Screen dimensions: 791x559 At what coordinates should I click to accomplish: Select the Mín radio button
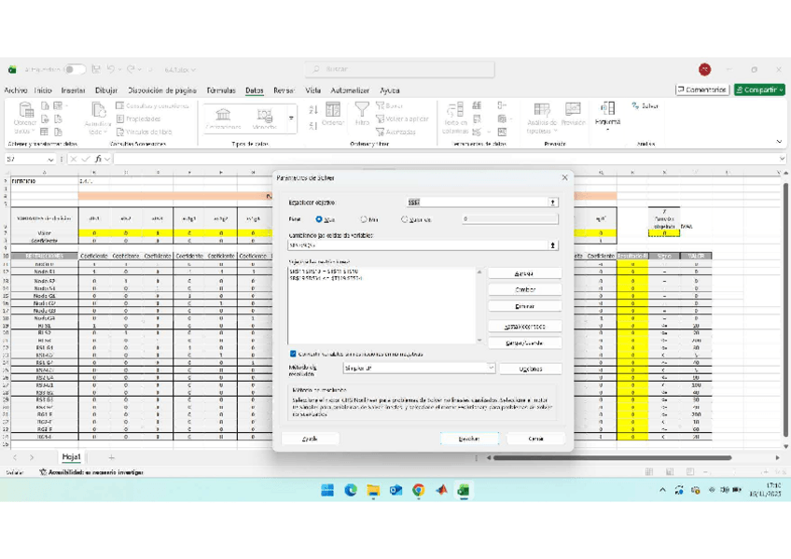[364, 219]
